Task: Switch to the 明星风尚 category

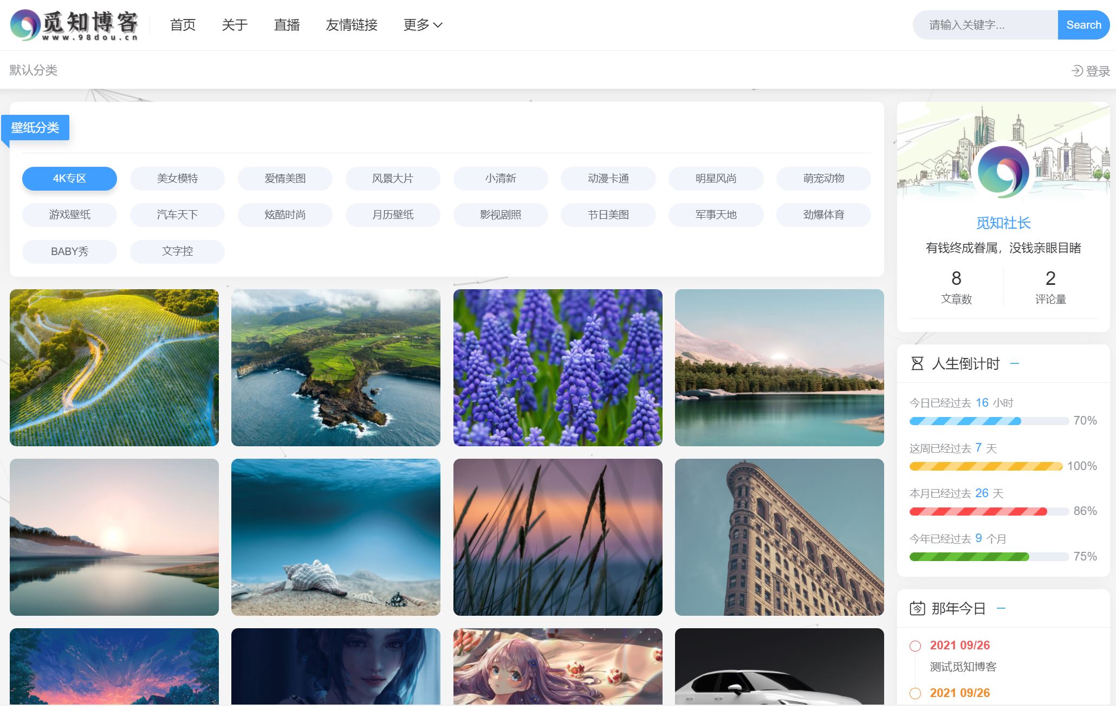Action: pyautogui.click(x=716, y=179)
